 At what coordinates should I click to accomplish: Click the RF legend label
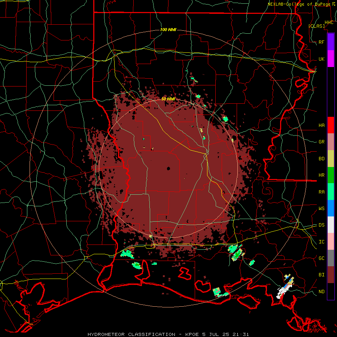pos(322,42)
